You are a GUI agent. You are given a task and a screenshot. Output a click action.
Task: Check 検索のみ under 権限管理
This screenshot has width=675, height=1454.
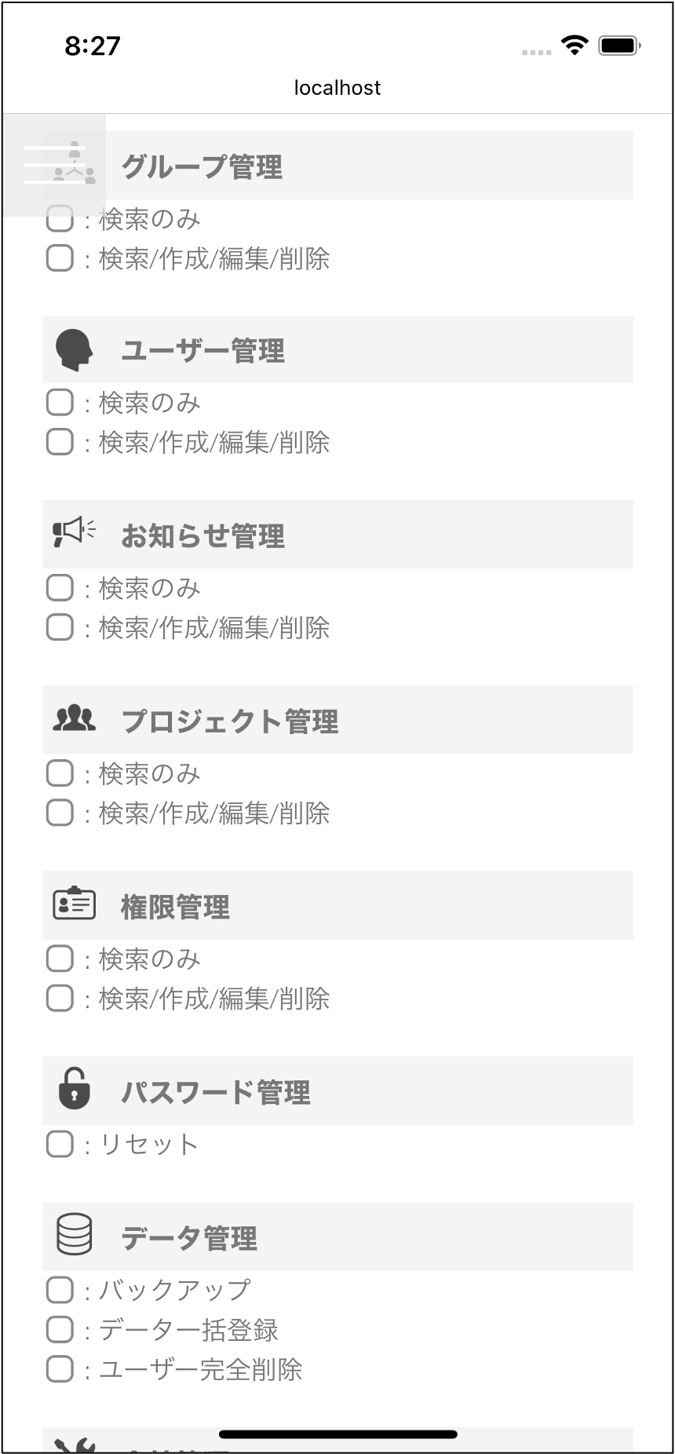(x=60, y=959)
